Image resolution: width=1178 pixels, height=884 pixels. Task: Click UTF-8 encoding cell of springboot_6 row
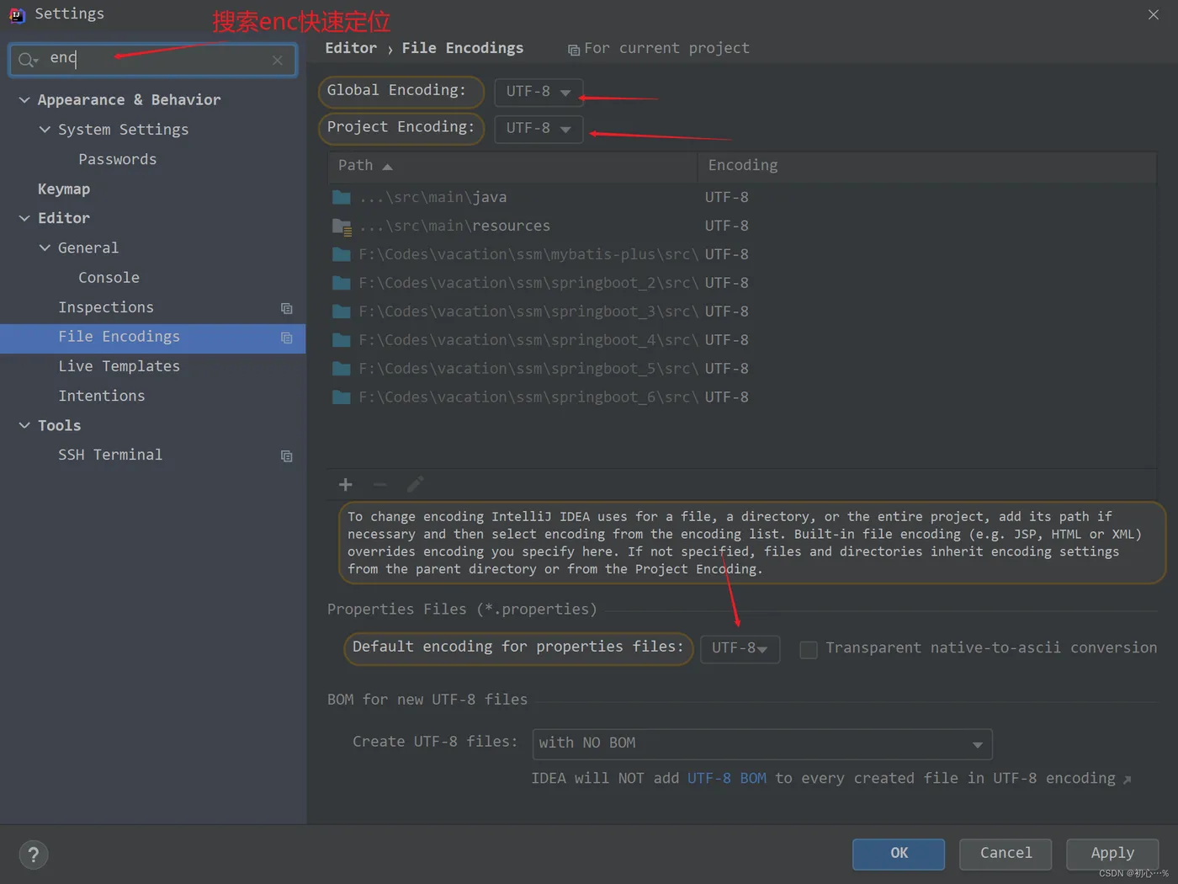point(727,397)
